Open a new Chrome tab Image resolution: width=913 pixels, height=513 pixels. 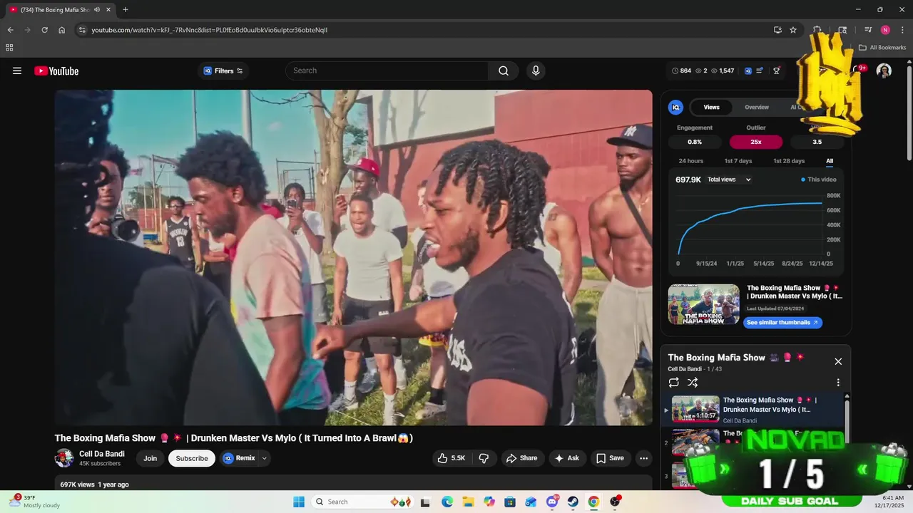[126, 10]
